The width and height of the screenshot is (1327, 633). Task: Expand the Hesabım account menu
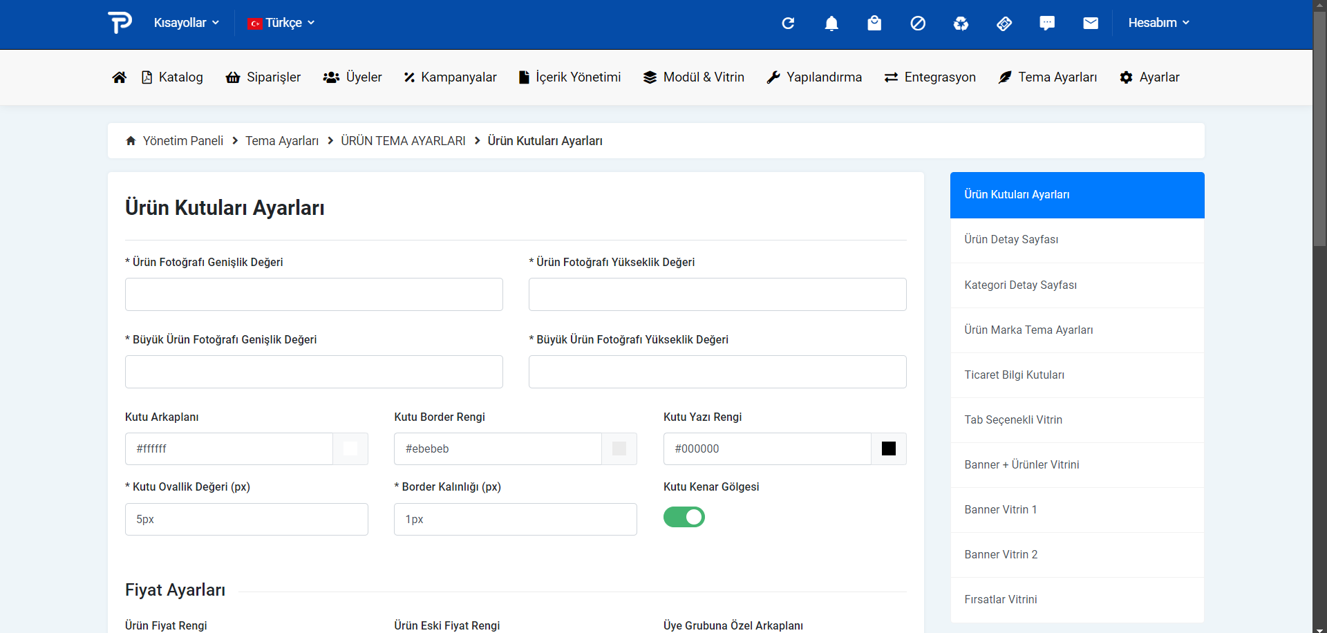coord(1158,23)
